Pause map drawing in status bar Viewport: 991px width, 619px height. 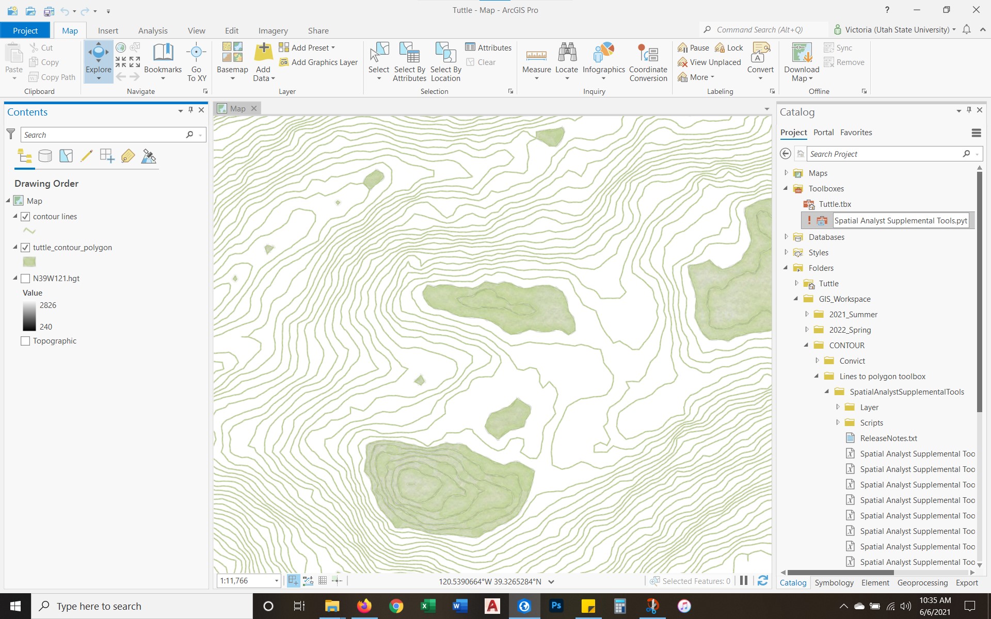(744, 581)
